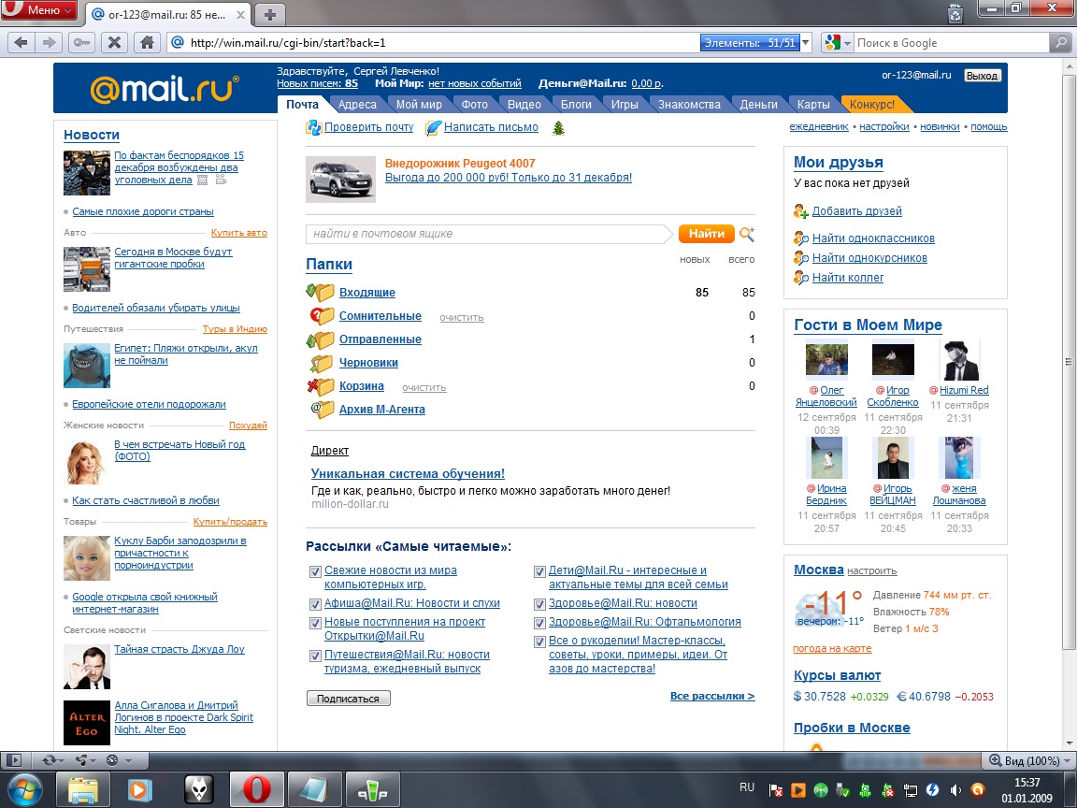Click the orange Найти button
The image size is (1077, 808).
706,234
